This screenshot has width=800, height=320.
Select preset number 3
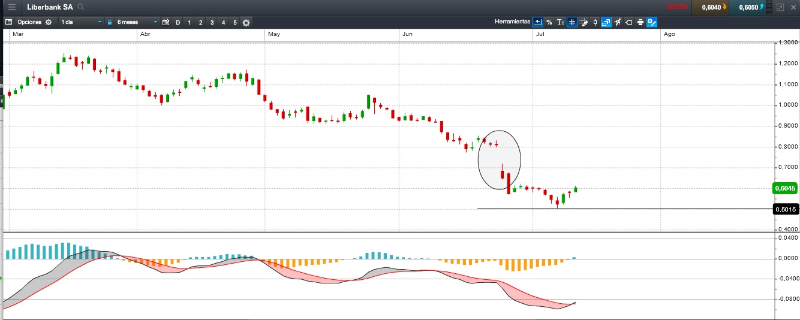coord(212,22)
